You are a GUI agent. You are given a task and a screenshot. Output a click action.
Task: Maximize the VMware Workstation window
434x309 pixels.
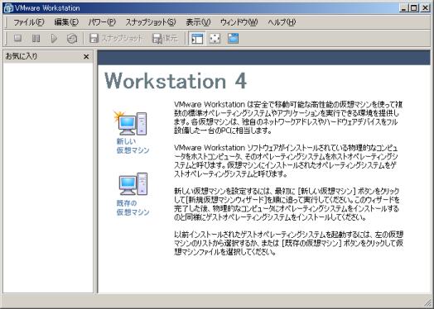coord(414,8)
